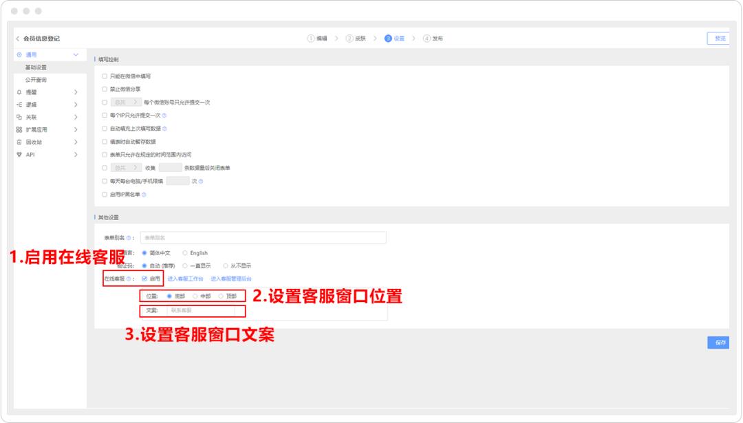Open 扩展应用 via its sidebar icon

coord(18,129)
